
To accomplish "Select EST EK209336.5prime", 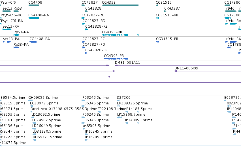I will pyautogui.click(x=132, y=103).
